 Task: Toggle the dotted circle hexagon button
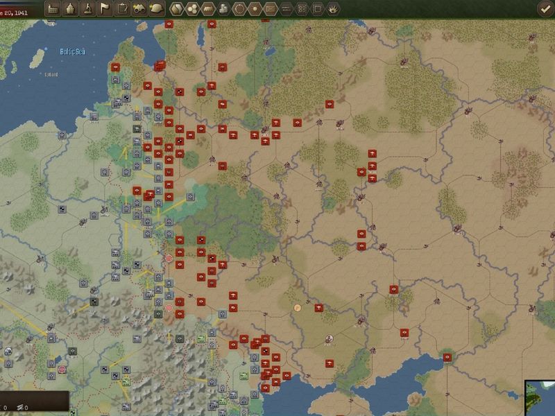pyautogui.click(x=255, y=9)
